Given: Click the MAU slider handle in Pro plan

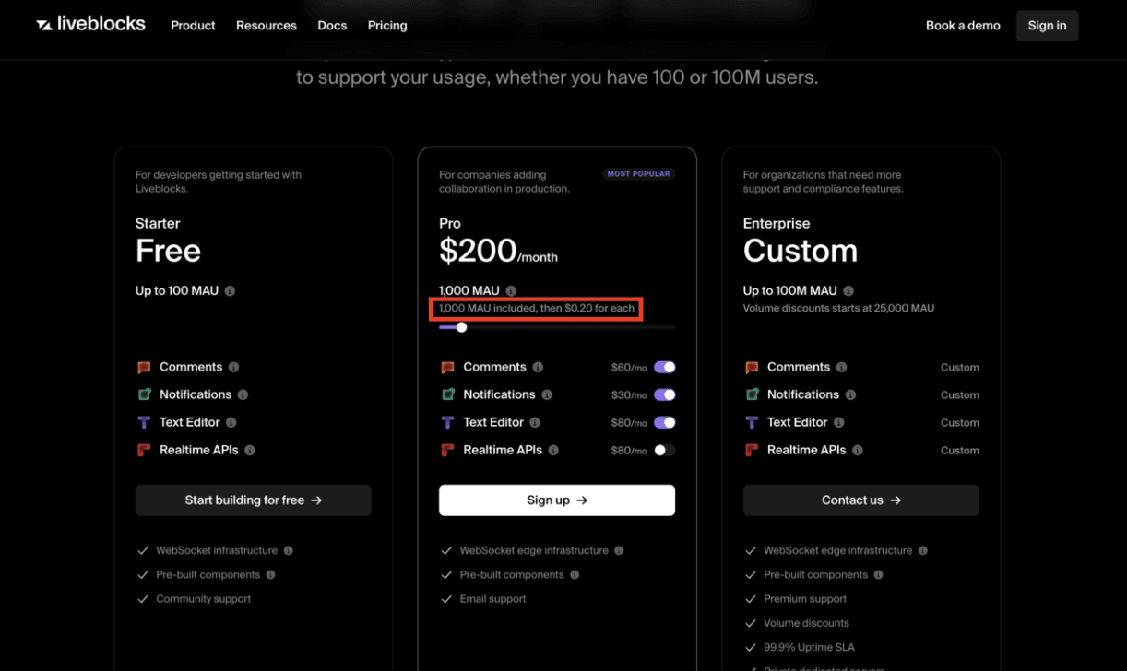Looking at the screenshot, I should [x=461, y=327].
